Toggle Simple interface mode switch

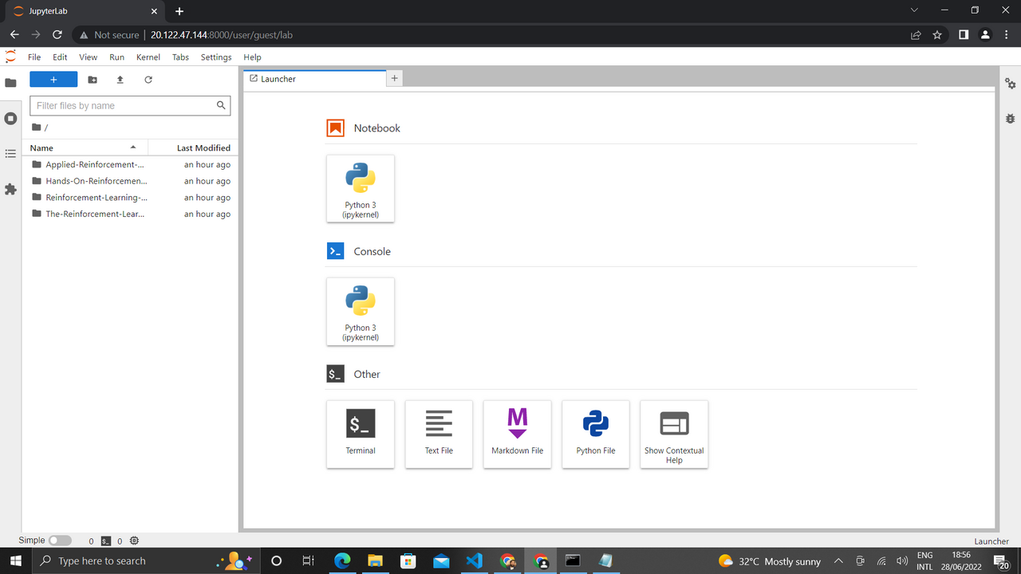click(x=60, y=541)
